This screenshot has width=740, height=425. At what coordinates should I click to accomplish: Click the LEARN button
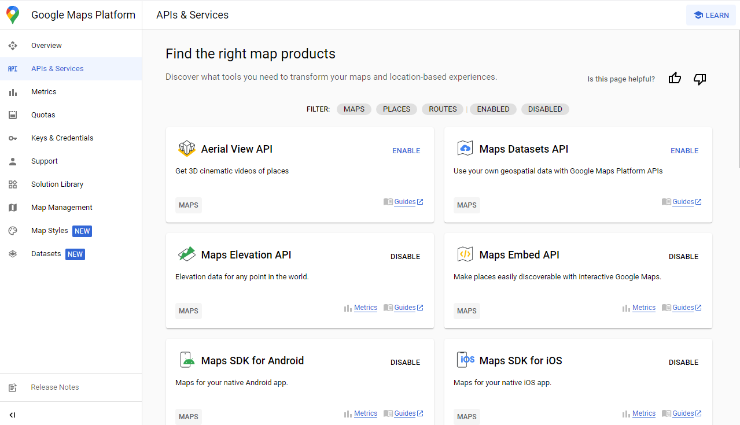tap(710, 16)
